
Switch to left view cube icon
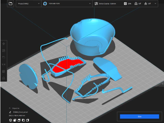pos(23,120)
